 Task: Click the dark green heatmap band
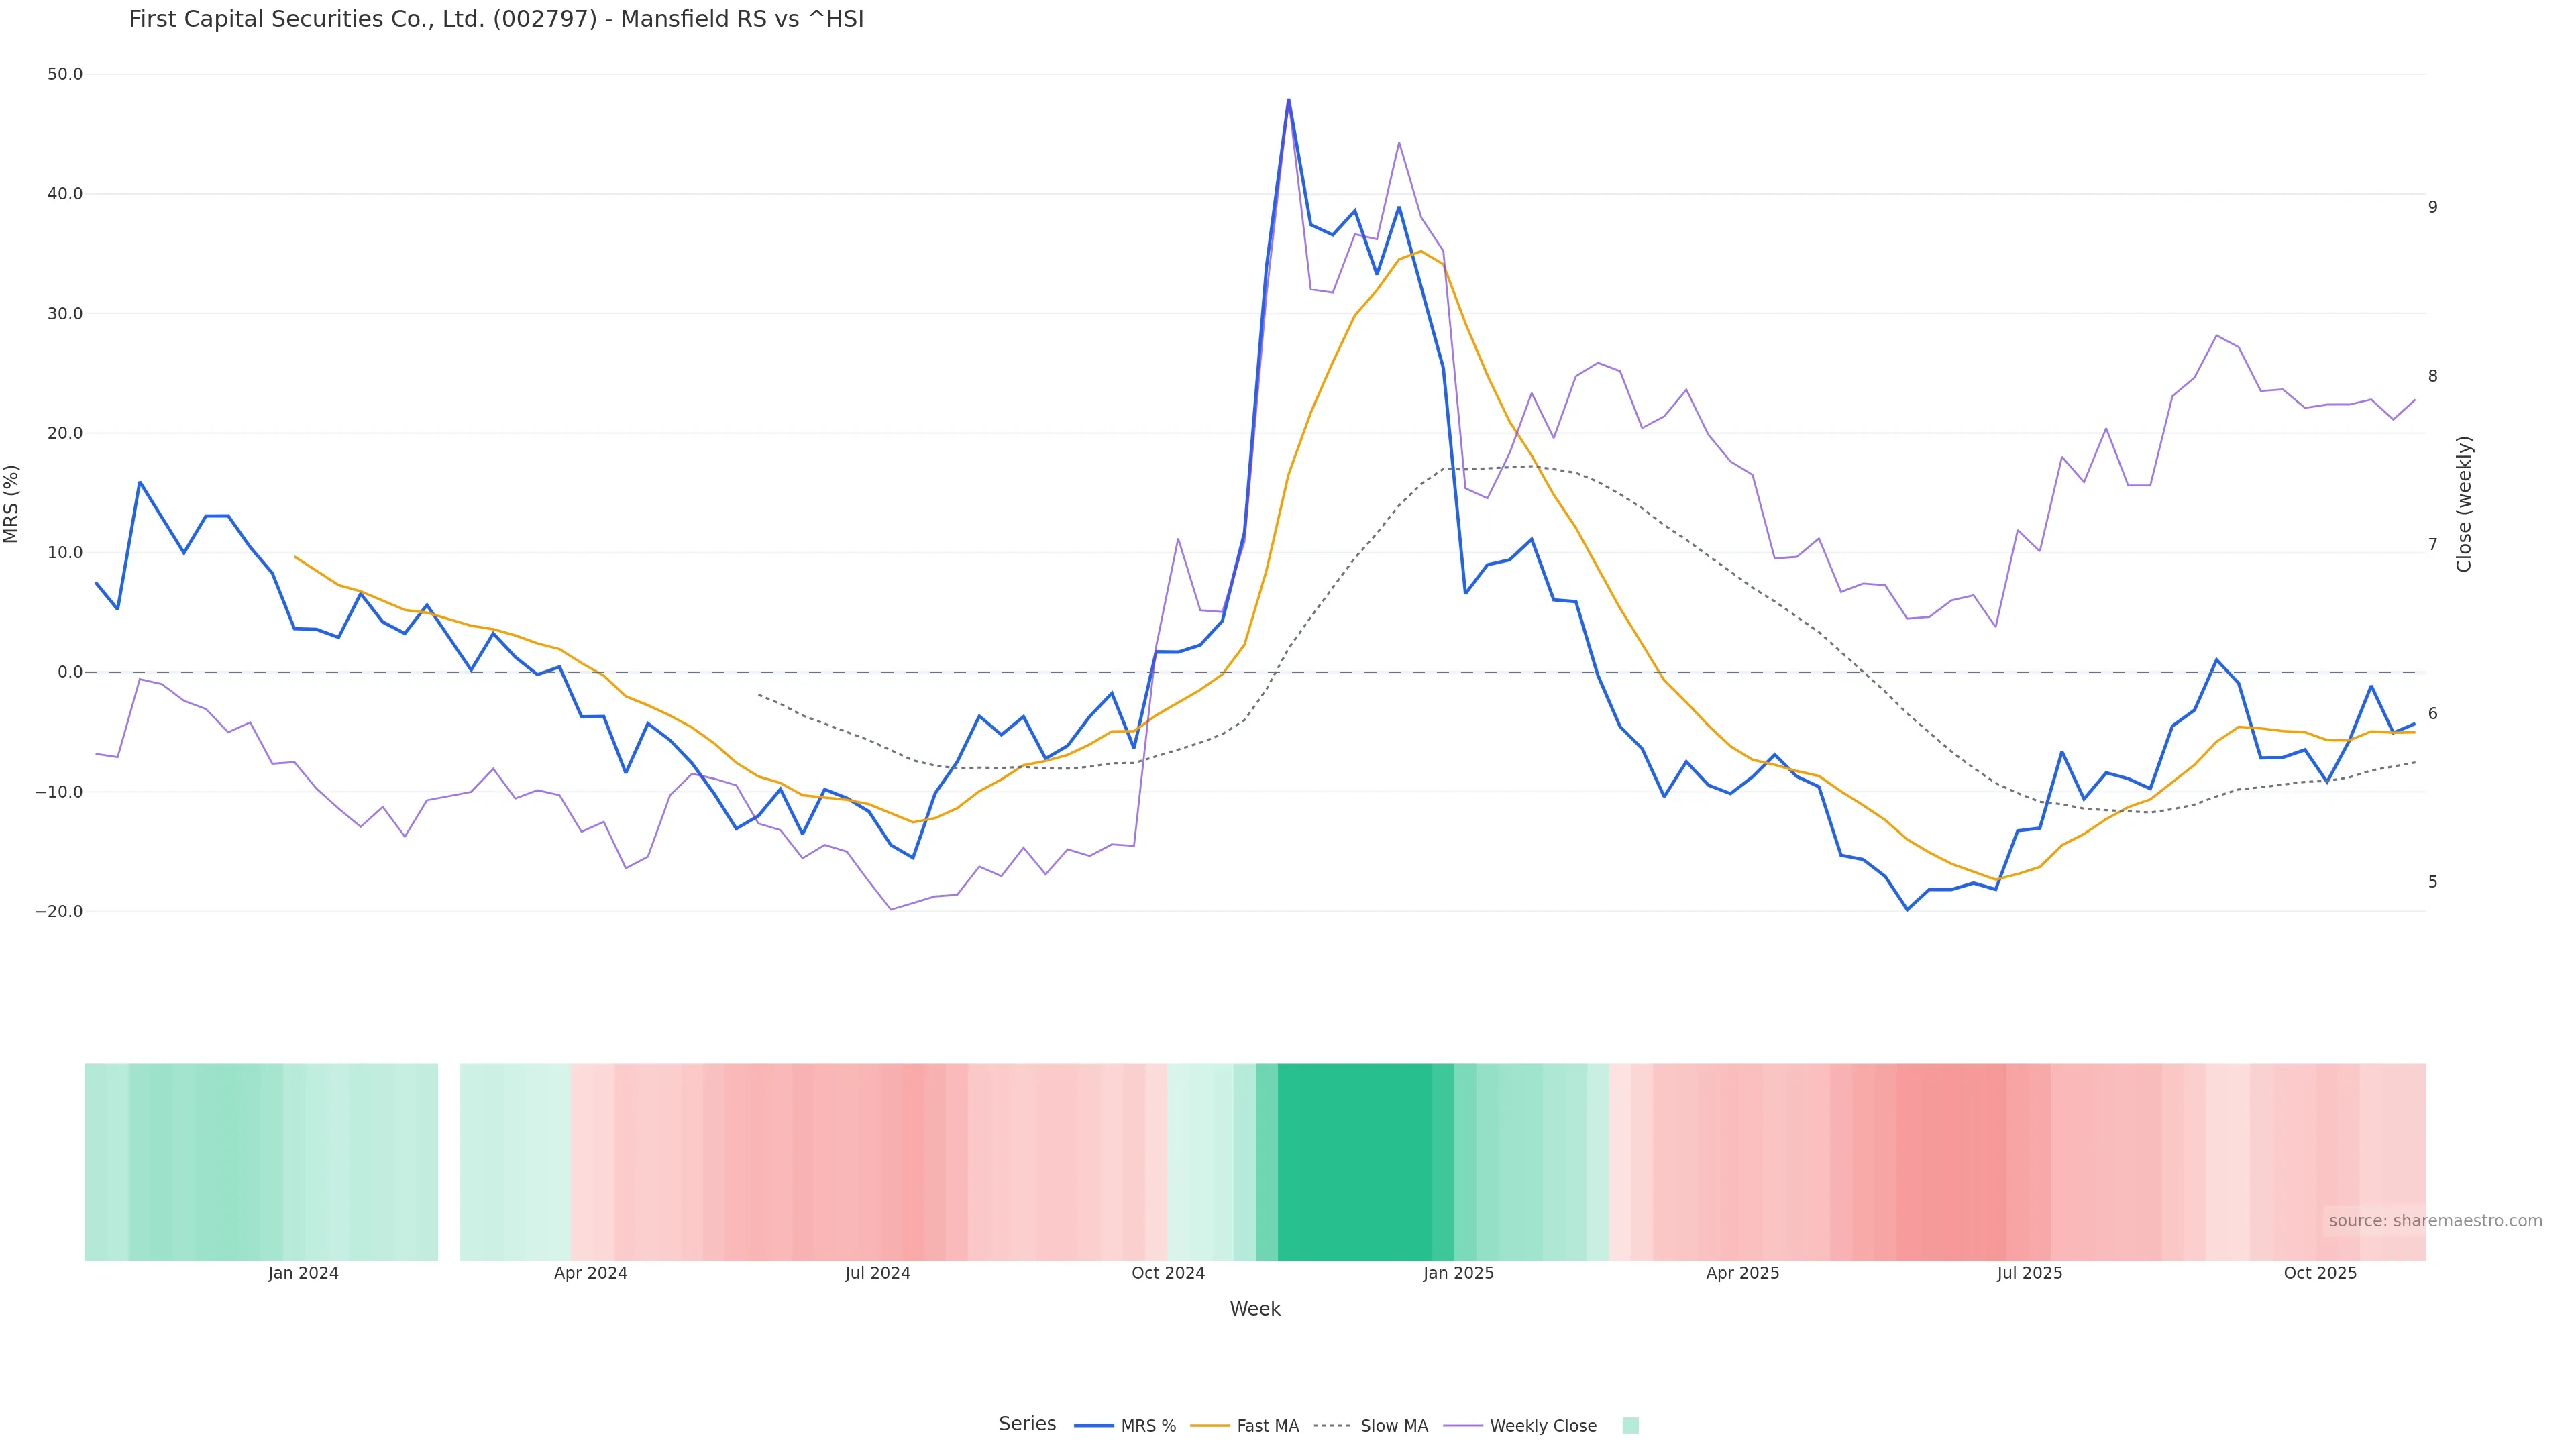[x=1355, y=1162]
